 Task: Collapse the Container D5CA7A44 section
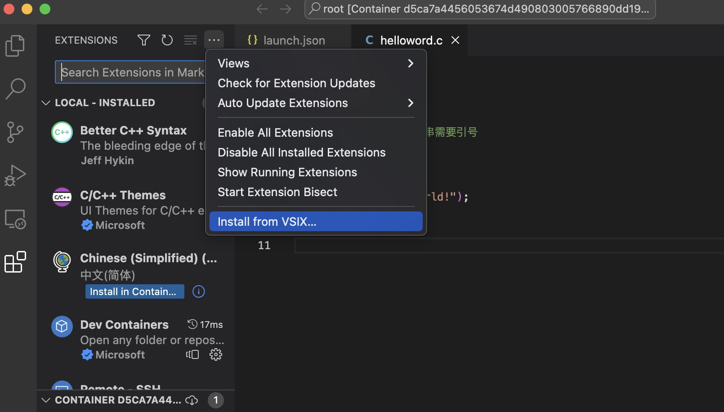tap(46, 400)
